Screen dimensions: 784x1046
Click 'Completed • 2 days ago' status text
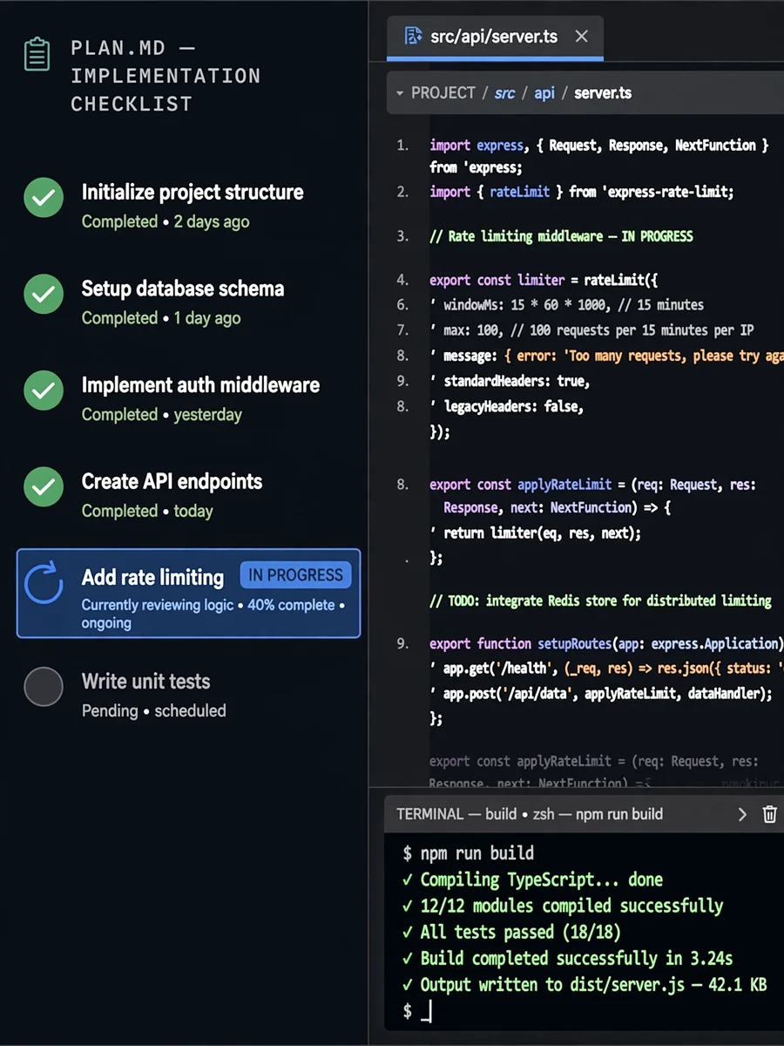(x=166, y=221)
